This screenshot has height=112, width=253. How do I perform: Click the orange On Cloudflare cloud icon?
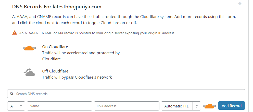(30, 48)
